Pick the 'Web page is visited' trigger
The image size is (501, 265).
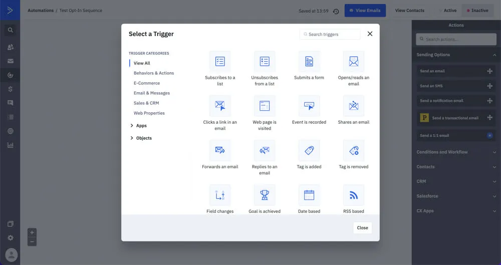[264, 106]
